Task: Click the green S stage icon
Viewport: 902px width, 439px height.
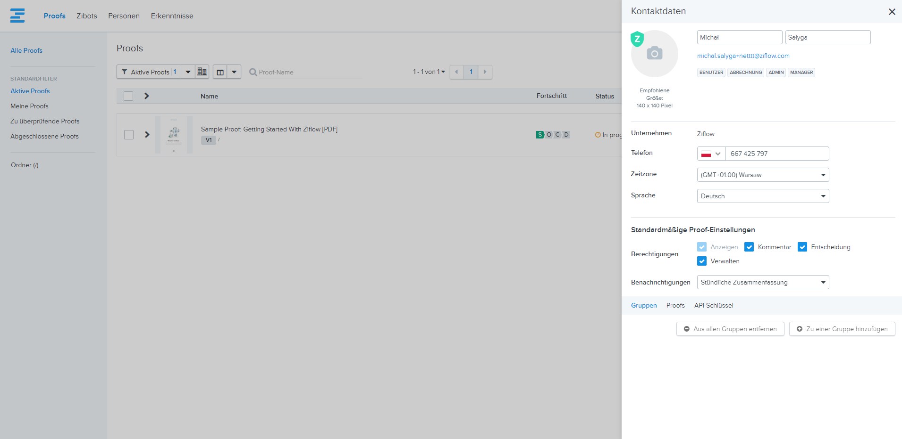Action: [x=540, y=135]
